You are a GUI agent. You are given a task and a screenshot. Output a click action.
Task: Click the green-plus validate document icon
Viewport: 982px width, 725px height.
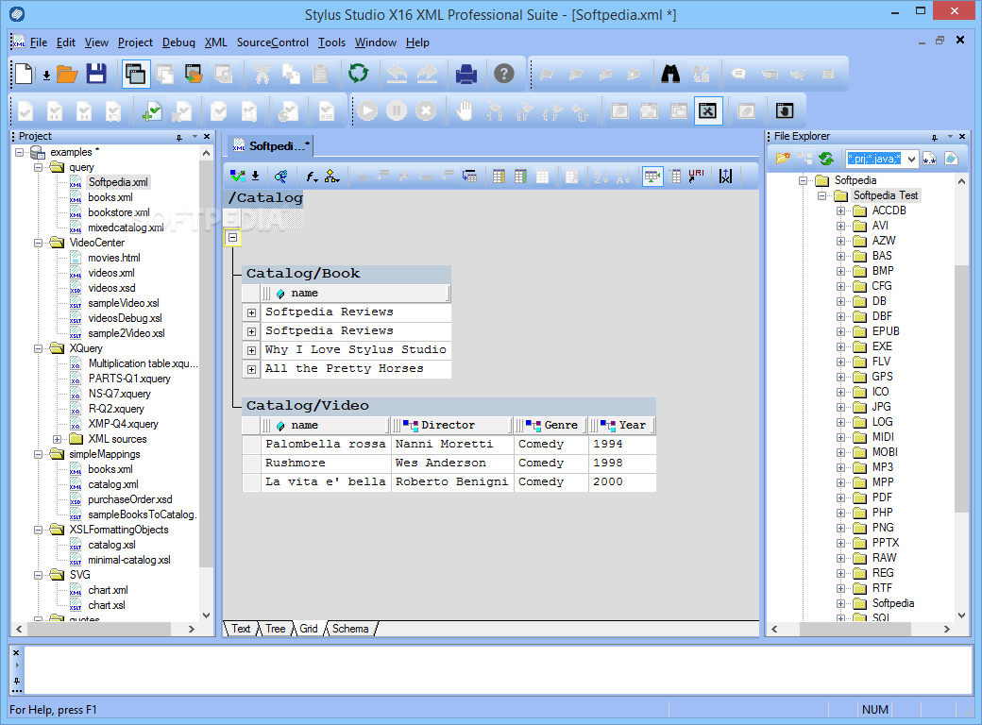pos(152,111)
